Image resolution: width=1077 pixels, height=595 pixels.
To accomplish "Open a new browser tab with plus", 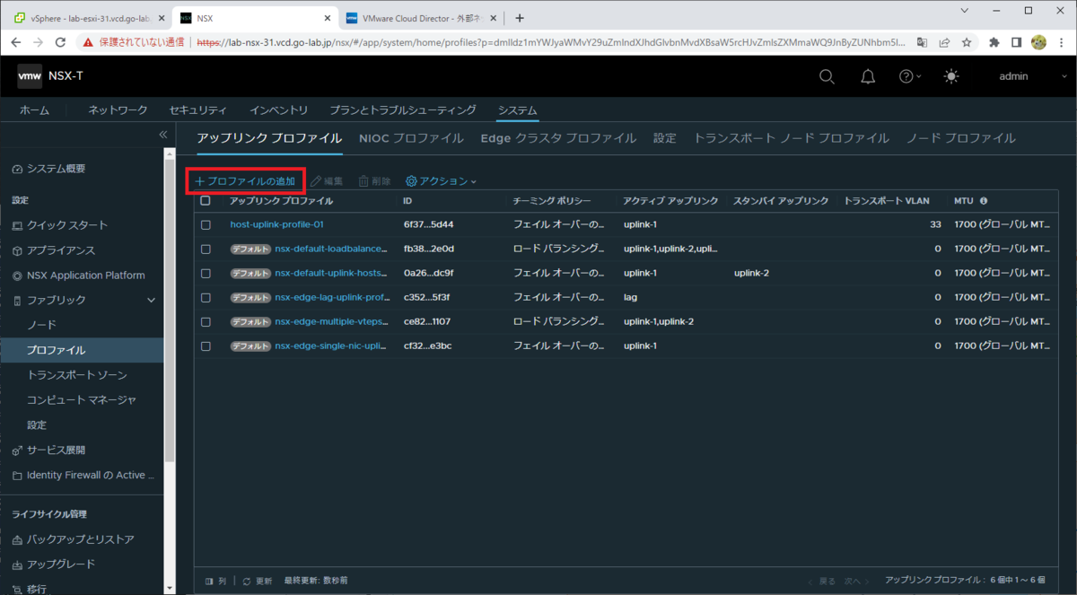I will coord(520,18).
